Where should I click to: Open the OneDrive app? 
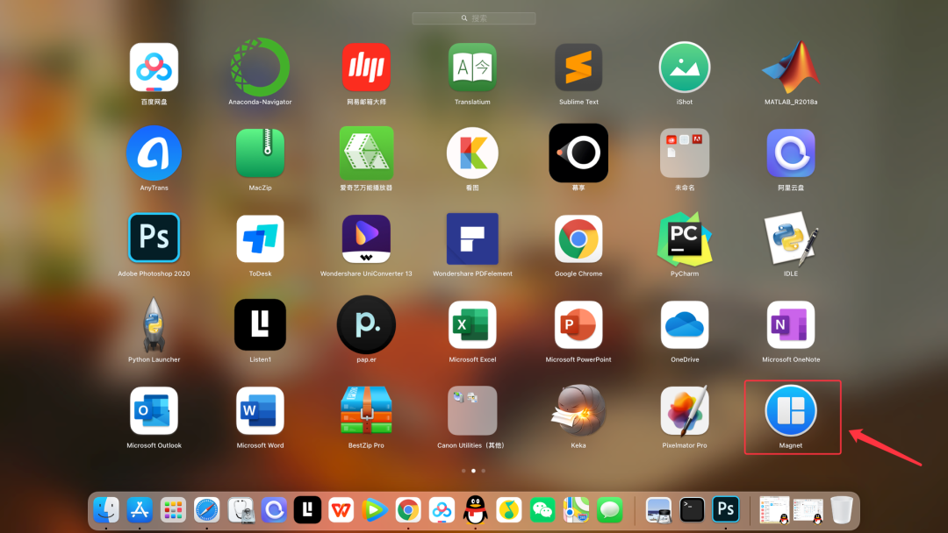685,324
